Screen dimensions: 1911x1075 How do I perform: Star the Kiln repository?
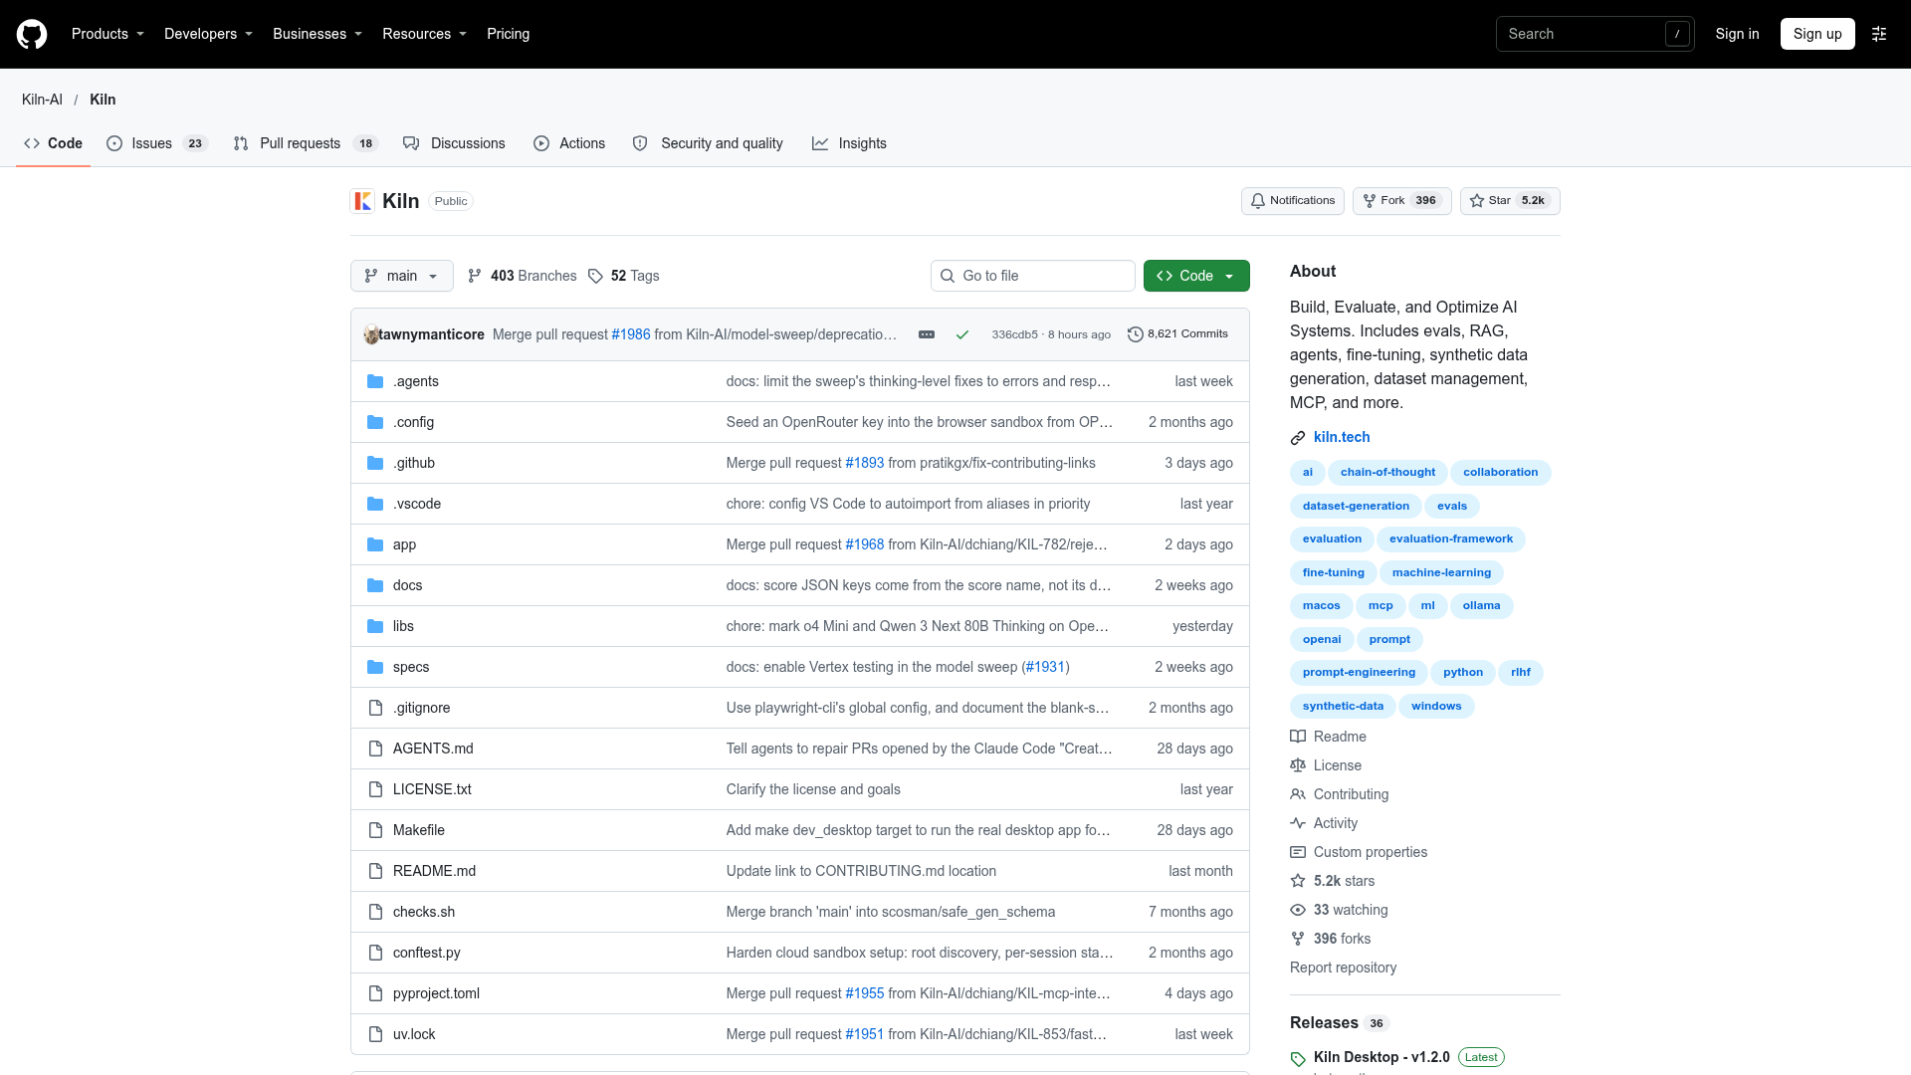pos(1510,201)
